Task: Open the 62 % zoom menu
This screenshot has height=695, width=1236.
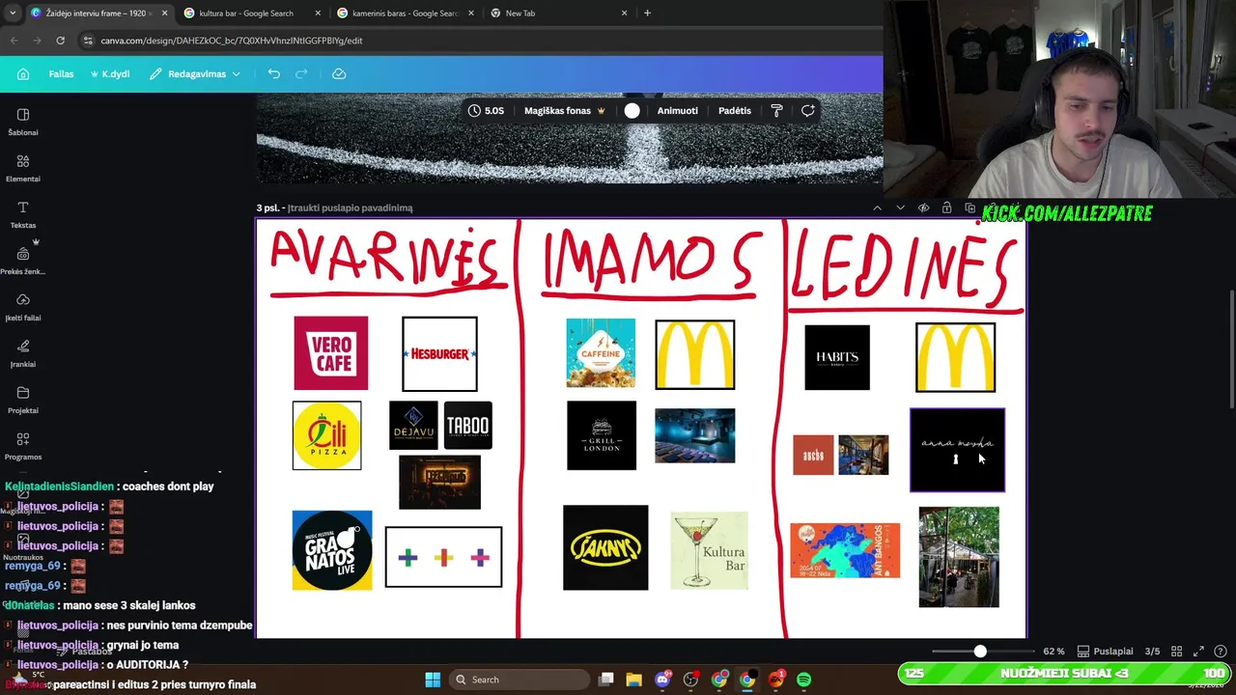Action: pyautogui.click(x=1053, y=652)
